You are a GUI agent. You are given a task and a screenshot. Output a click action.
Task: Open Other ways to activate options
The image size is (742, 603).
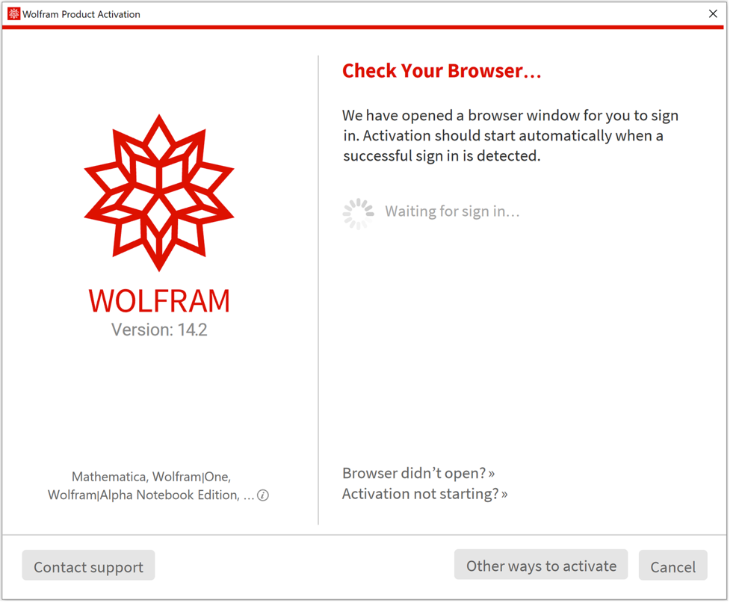tap(540, 565)
